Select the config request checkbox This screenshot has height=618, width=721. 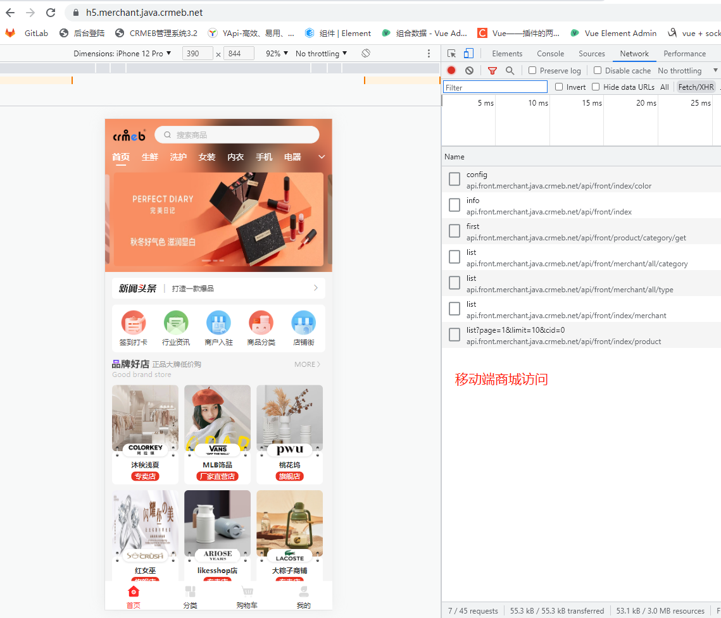tap(455, 179)
